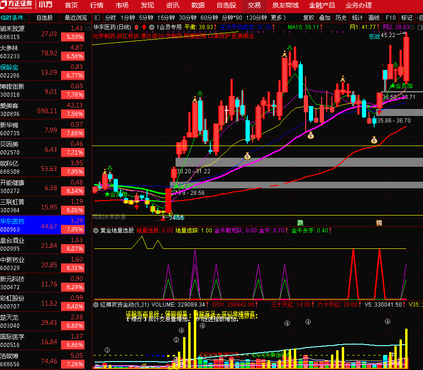Click the 标记 button
423x370 pixels.
pyautogui.click(x=407, y=18)
